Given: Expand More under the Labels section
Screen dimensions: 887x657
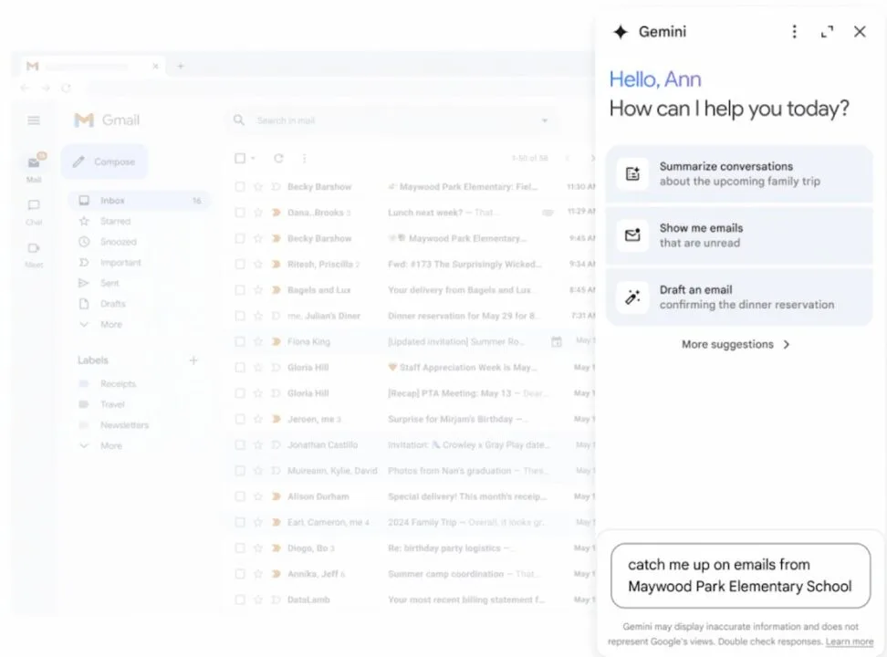Looking at the screenshot, I should point(110,446).
